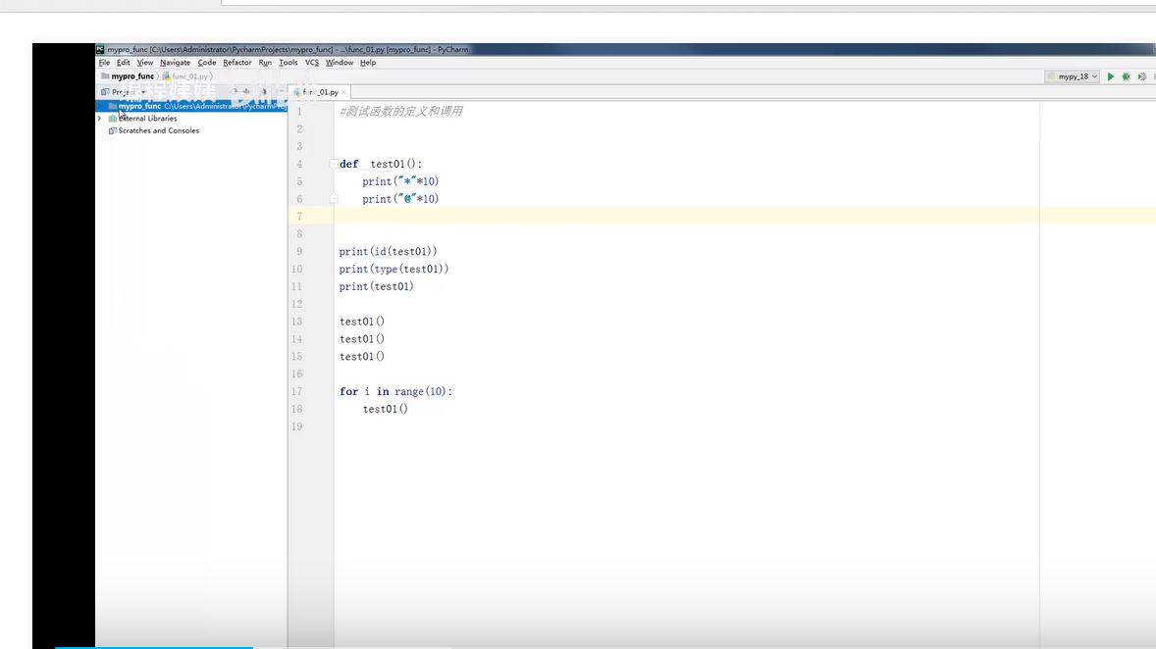Open the Window menu
This screenshot has width=1156, height=649.
pyautogui.click(x=340, y=63)
